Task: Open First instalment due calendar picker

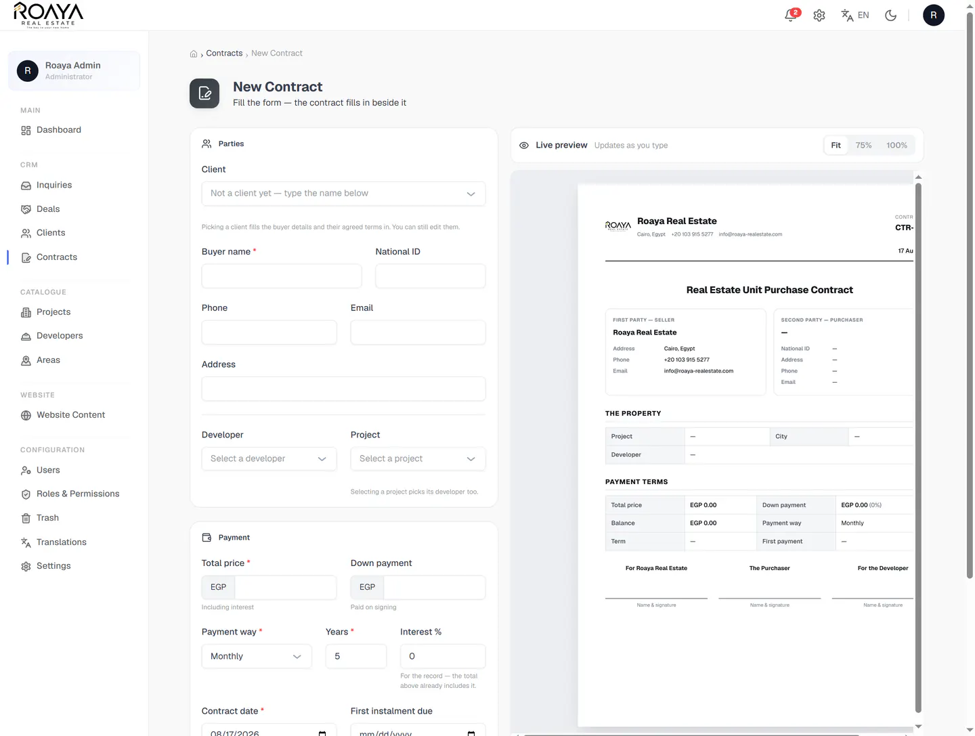Action: pyautogui.click(x=471, y=733)
